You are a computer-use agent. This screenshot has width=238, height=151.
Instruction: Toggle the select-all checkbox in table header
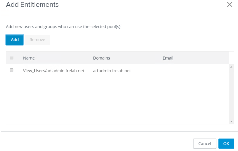click(x=12, y=58)
